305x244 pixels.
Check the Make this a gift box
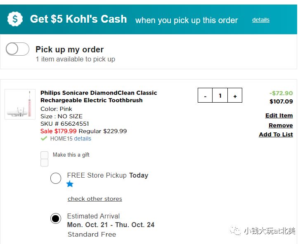[44, 155]
